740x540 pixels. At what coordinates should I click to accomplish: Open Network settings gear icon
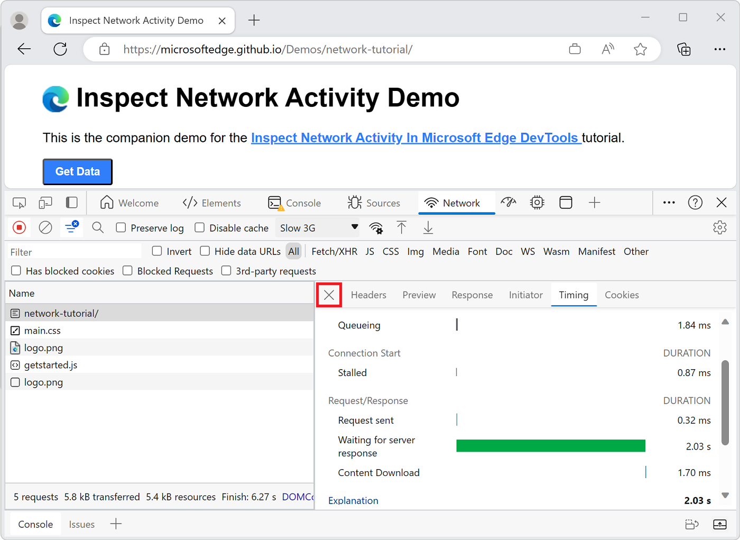pyautogui.click(x=720, y=228)
